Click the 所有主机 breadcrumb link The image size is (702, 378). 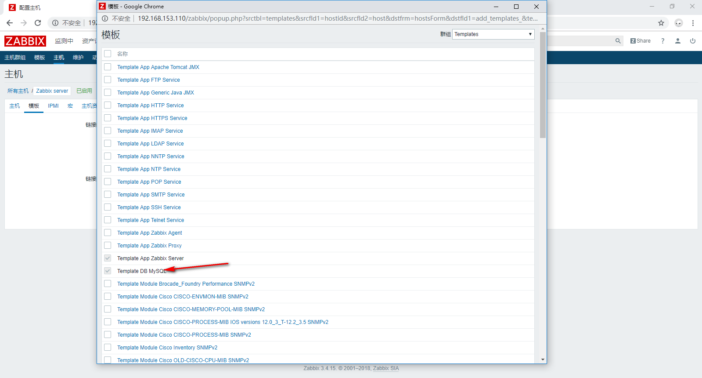(x=18, y=91)
